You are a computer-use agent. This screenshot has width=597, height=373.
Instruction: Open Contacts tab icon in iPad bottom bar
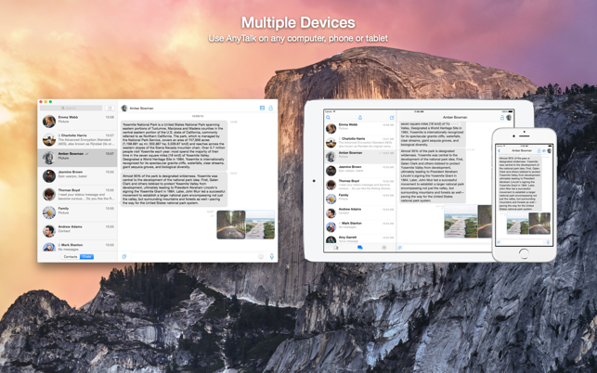[336, 248]
